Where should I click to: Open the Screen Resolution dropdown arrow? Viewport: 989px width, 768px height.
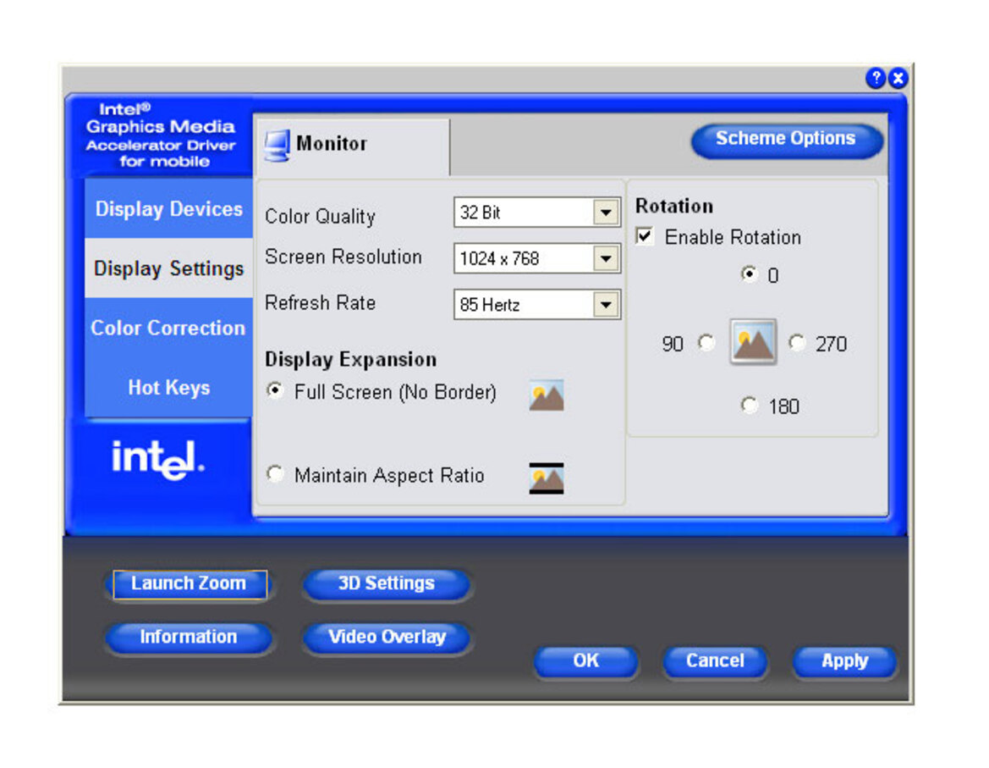point(606,259)
